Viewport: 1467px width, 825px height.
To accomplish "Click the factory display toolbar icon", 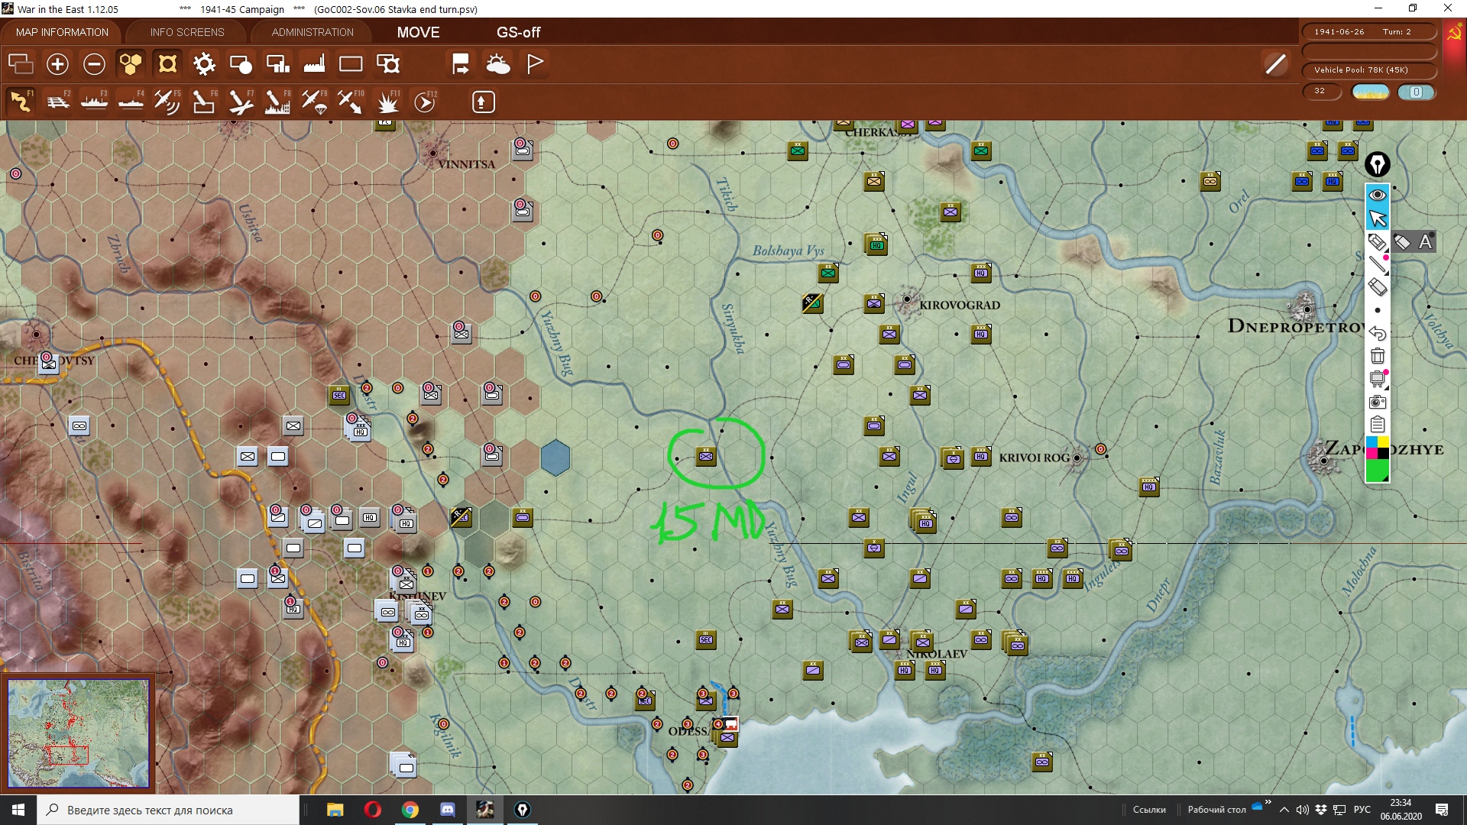I will pos(314,64).
